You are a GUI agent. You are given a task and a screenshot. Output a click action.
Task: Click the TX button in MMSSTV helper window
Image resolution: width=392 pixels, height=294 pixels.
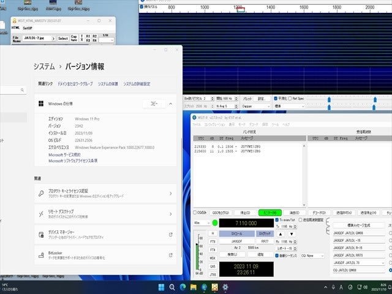81,38
